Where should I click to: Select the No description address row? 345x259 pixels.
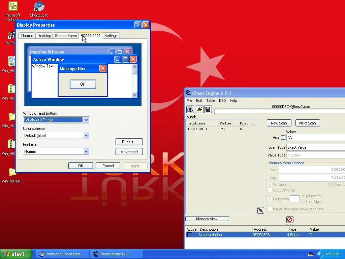[x=265, y=235]
